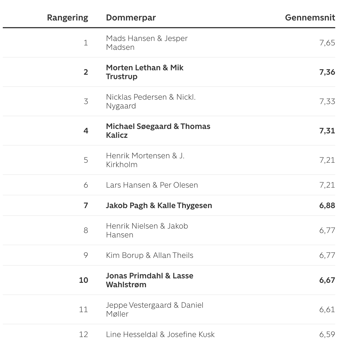338x347 pixels.
Task: Click Morten Lethan & Mik Trustrup
Action: pos(144,72)
